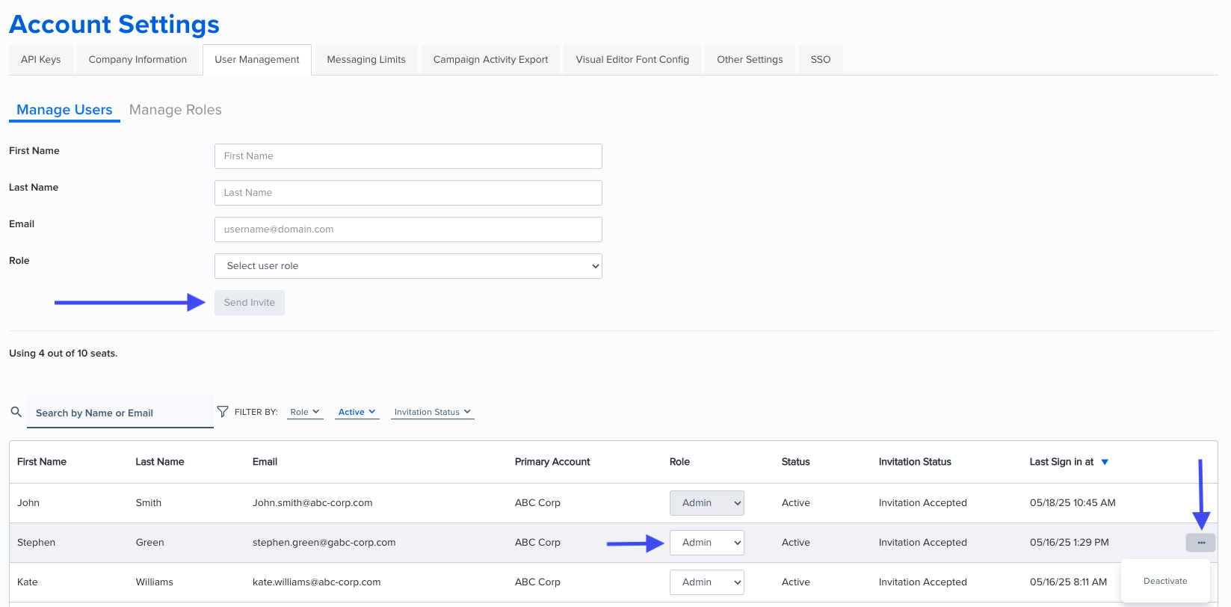Click the 05/18/25 10:45 AM sign-in time

(1073, 503)
